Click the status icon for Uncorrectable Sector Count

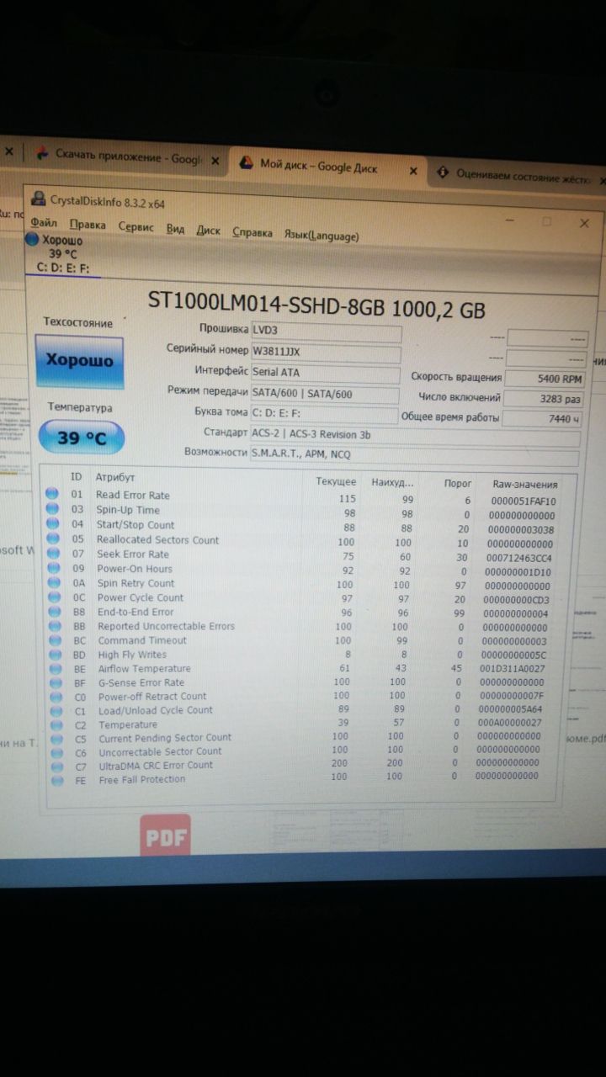57,752
